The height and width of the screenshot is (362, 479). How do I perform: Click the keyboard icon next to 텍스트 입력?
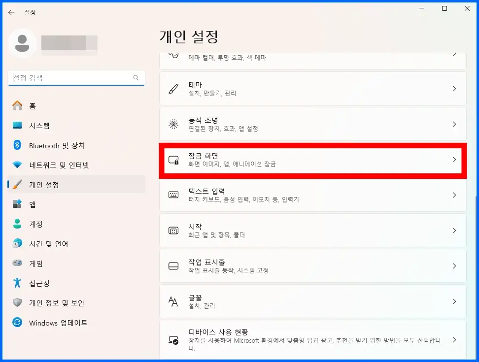coord(173,195)
